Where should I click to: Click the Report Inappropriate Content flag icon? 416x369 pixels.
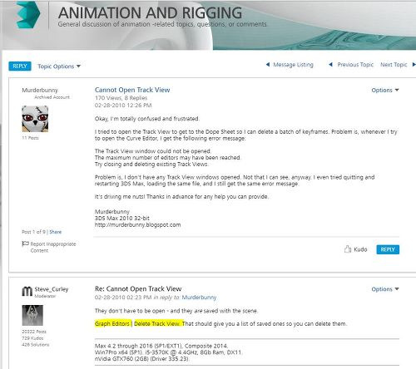[25, 244]
